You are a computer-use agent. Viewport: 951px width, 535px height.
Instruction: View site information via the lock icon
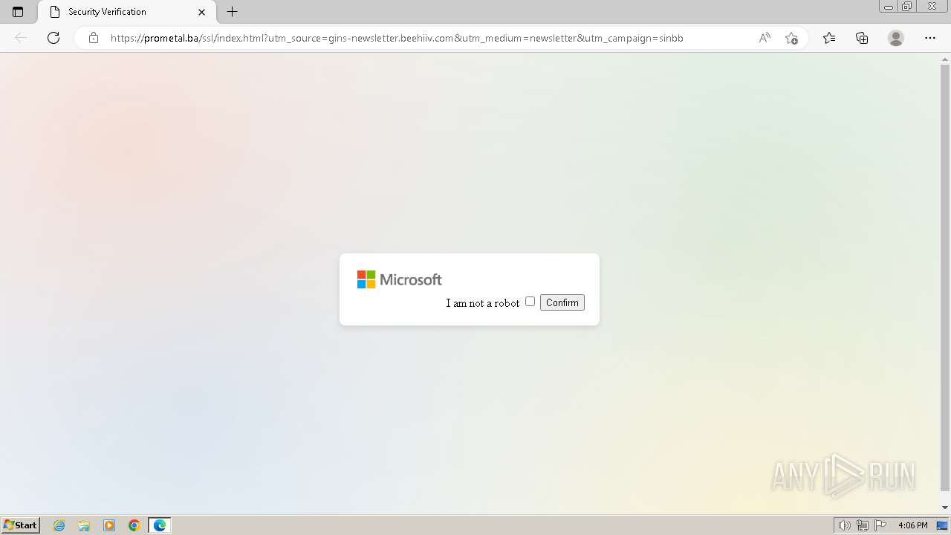pos(93,38)
